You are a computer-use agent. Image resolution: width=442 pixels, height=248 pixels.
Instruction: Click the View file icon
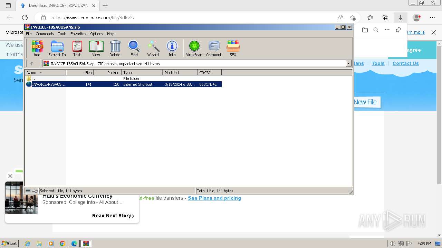tap(96, 48)
